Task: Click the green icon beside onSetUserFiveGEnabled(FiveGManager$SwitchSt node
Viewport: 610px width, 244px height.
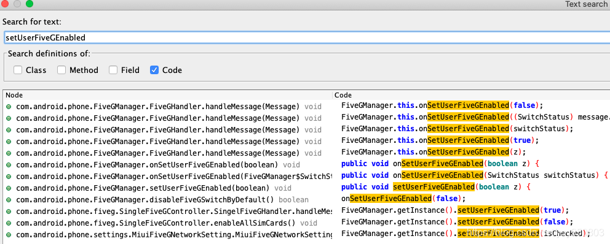Action: [9, 177]
